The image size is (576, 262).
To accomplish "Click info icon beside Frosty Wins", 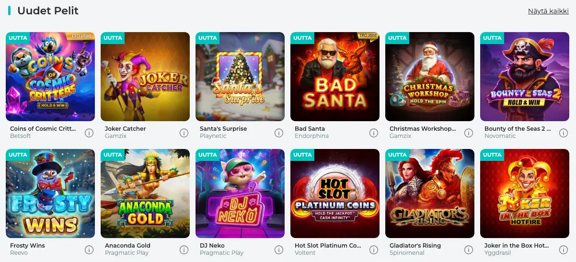I will point(89,250).
